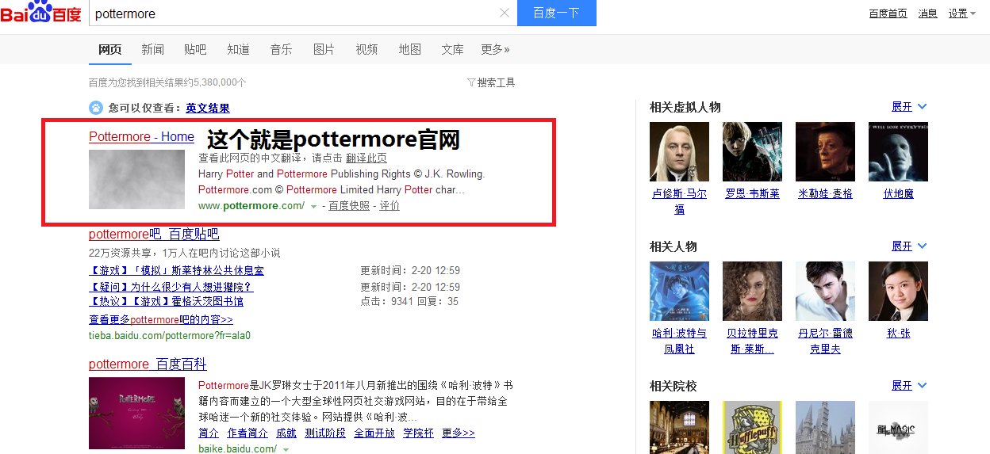
Task: Click the 哈利·波特与凤凰社 poster thumbnail
Action: click(x=679, y=291)
